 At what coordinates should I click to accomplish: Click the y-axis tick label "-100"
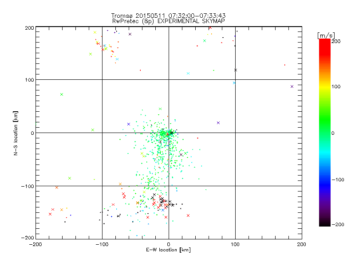click(28, 186)
